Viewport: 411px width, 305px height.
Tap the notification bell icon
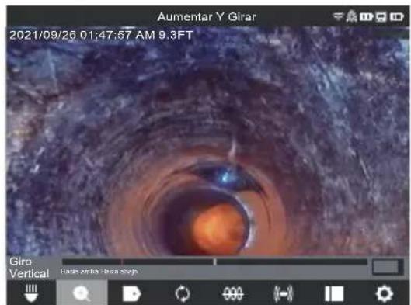tap(351, 16)
